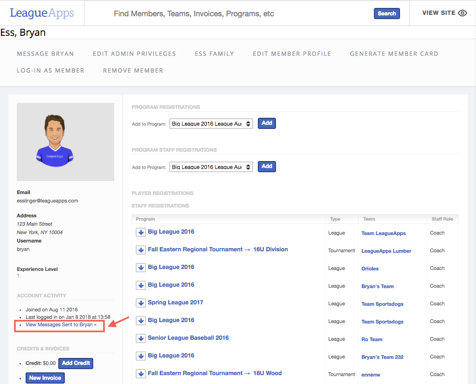Click Add under Program Staff Registrations
476x384 pixels.
[267, 166]
